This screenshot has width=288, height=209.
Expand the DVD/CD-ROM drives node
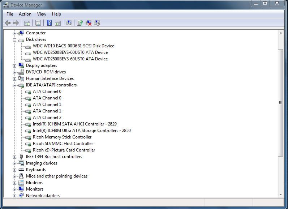tap(14, 72)
